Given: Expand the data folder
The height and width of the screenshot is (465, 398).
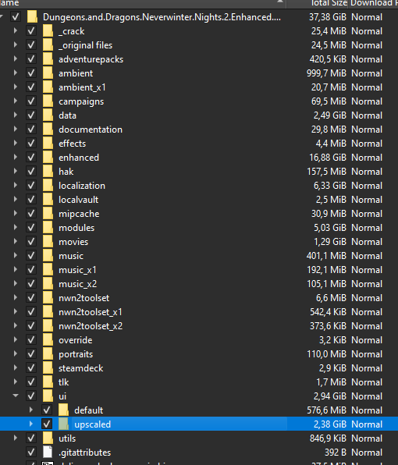Looking at the screenshot, I should [16, 115].
